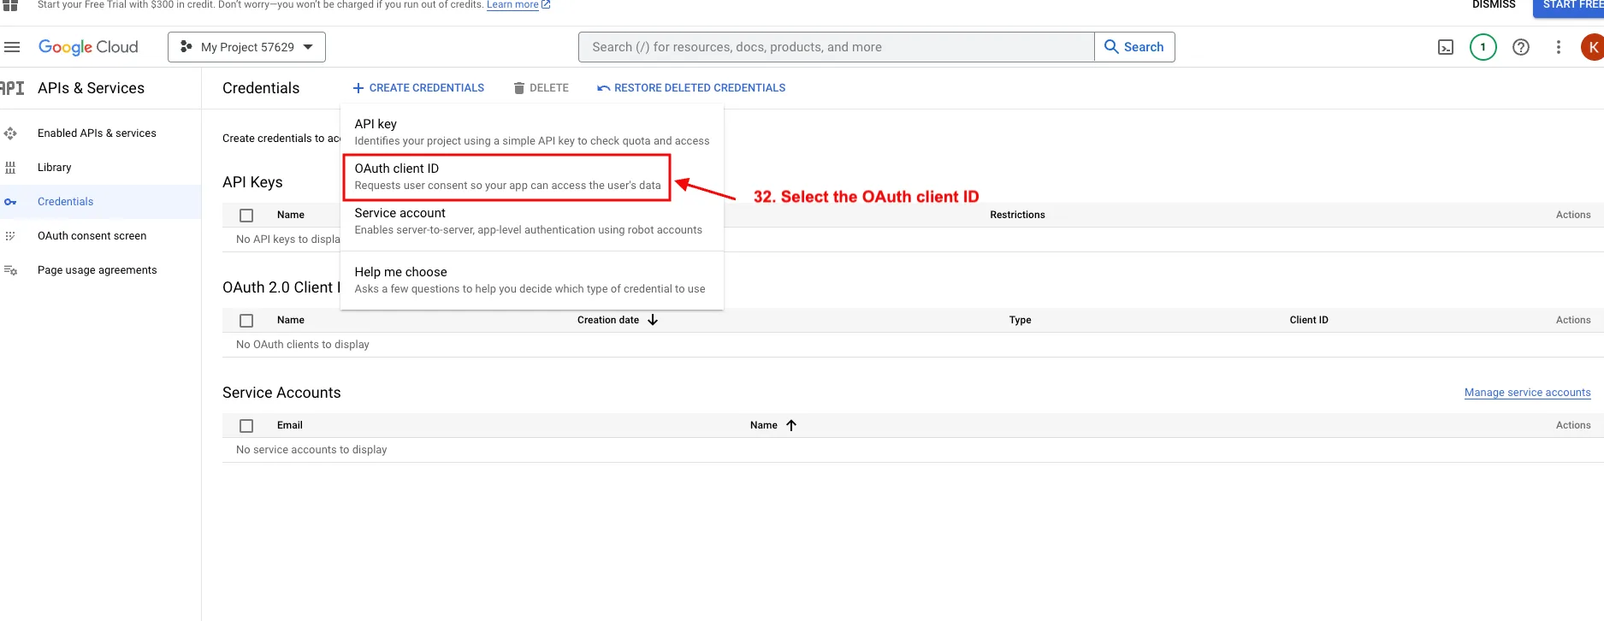1604x621 pixels.
Task: Click the Creation date down arrow
Action: pyautogui.click(x=653, y=320)
